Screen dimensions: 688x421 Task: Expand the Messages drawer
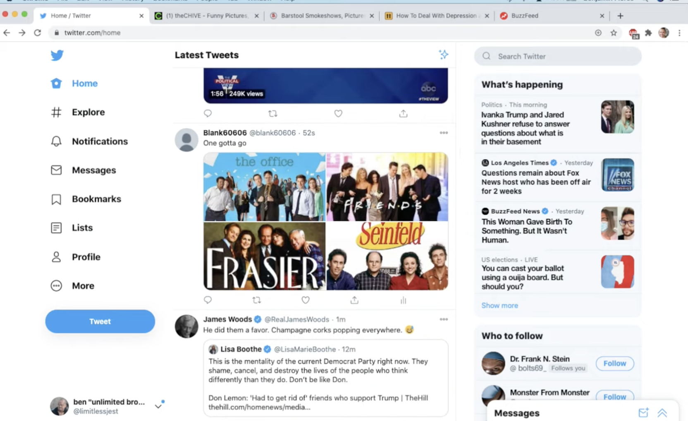click(x=662, y=413)
